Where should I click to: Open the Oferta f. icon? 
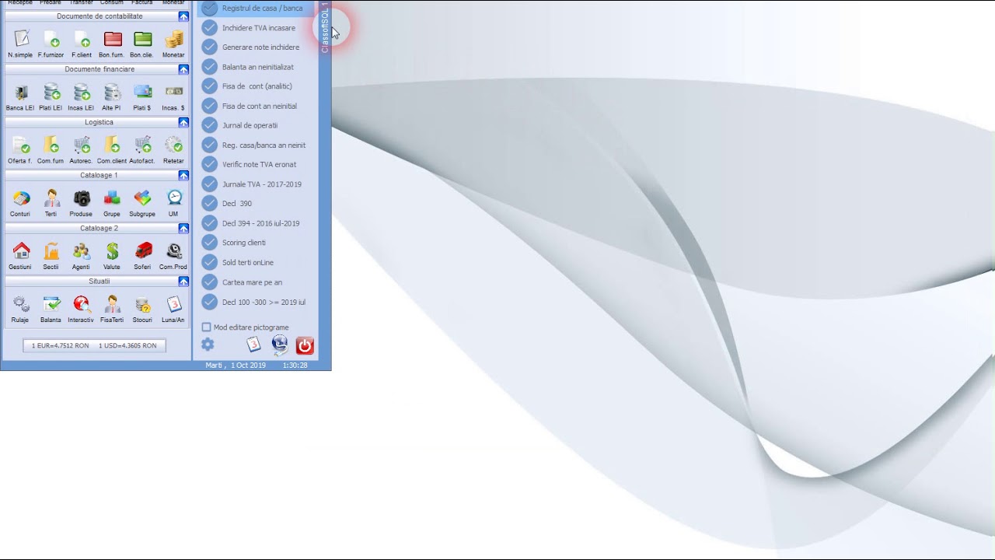pos(21,145)
